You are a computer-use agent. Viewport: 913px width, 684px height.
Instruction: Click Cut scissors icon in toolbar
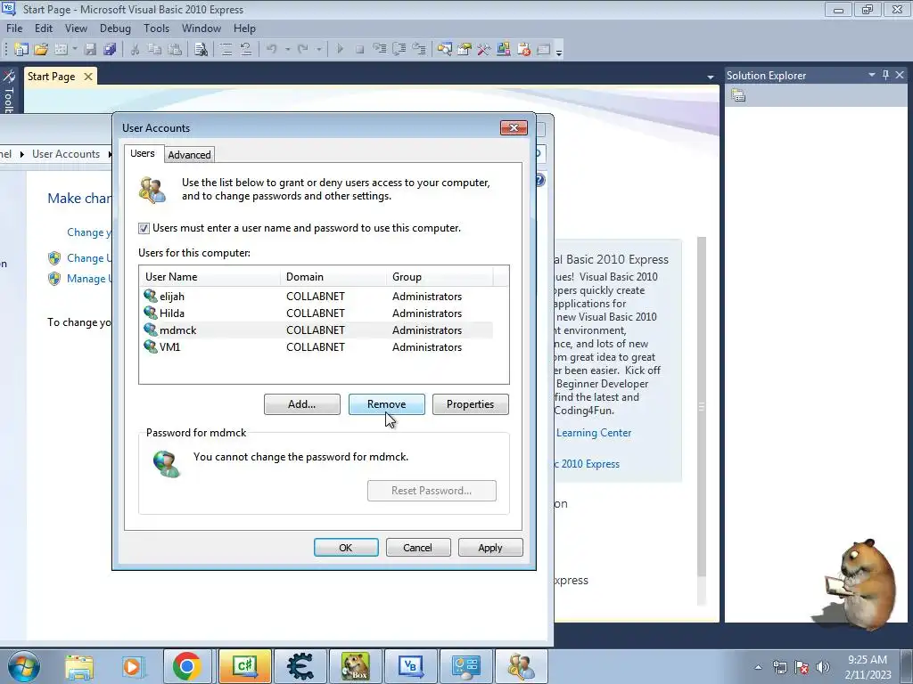(x=136, y=50)
